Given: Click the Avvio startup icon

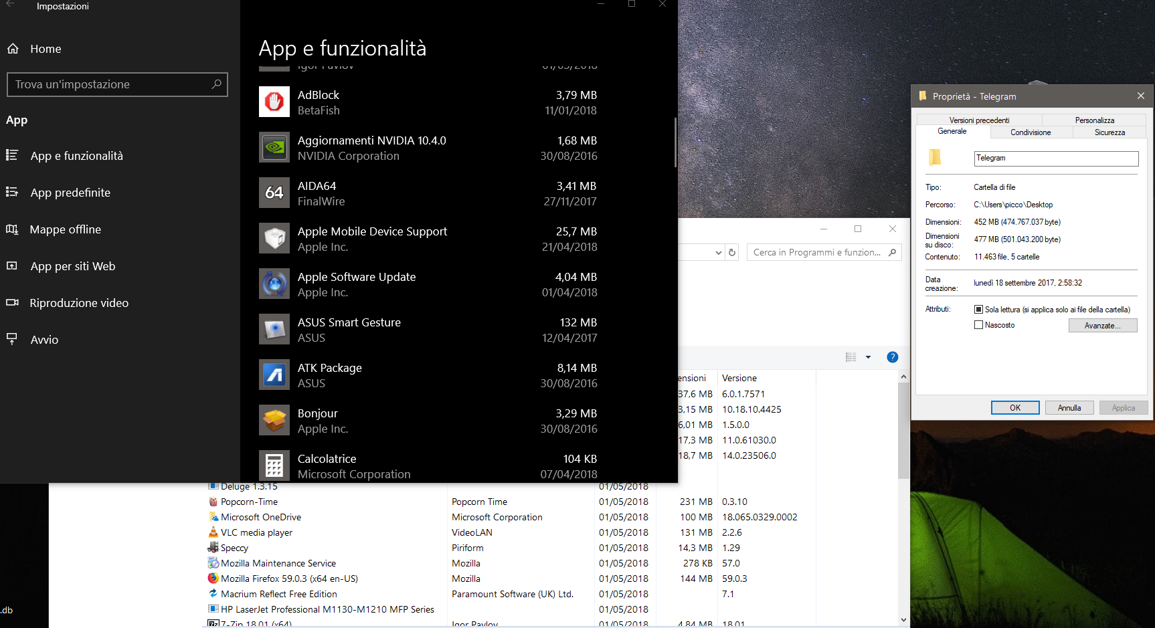Looking at the screenshot, I should [x=12, y=339].
